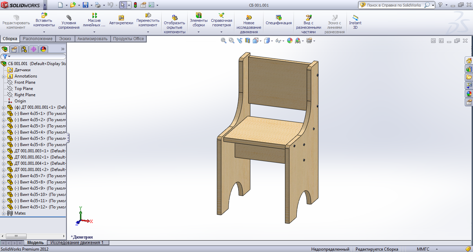This screenshot has height=252, width=473.
Task: Click Edit Appearance color sphere in the view toolbar
Action: pyautogui.click(x=290, y=40)
